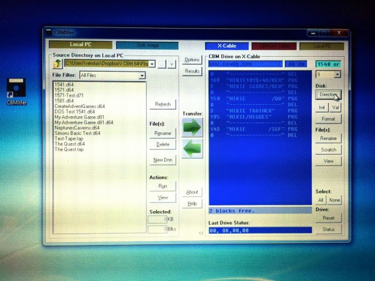
Task: Collapse panel with the '<<' button
Action: pos(201,233)
